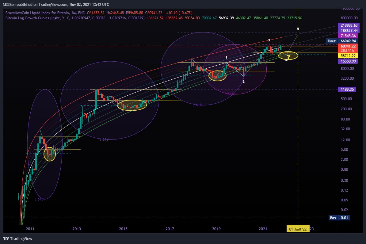Click the wave label 5 at the top
Screen dimensions: 366x244
point(298,29)
